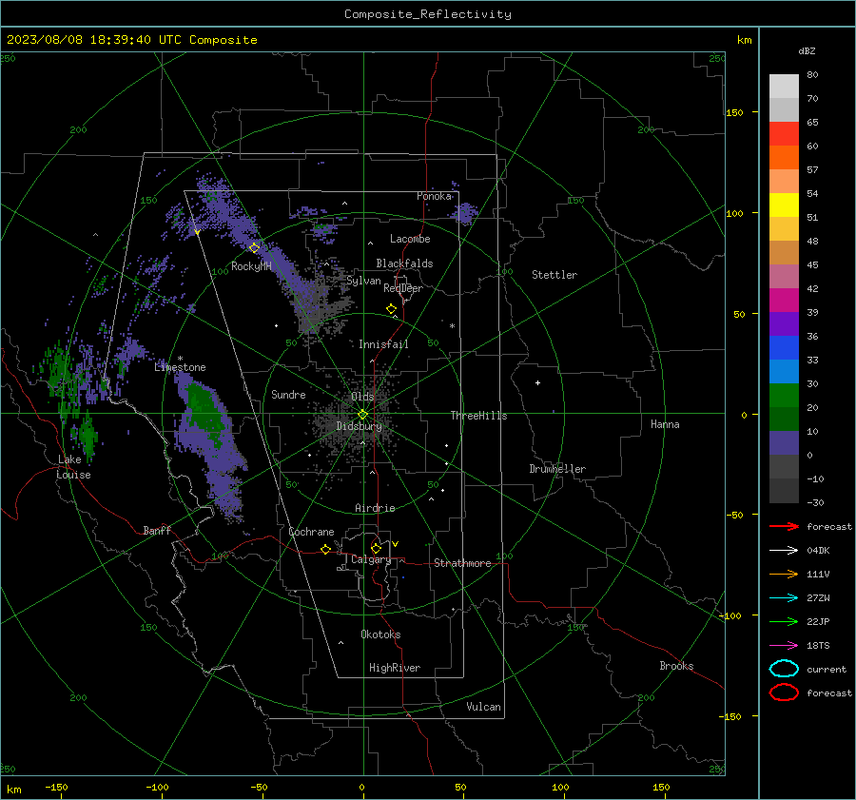Click the Innisfail label

click(x=383, y=344)
